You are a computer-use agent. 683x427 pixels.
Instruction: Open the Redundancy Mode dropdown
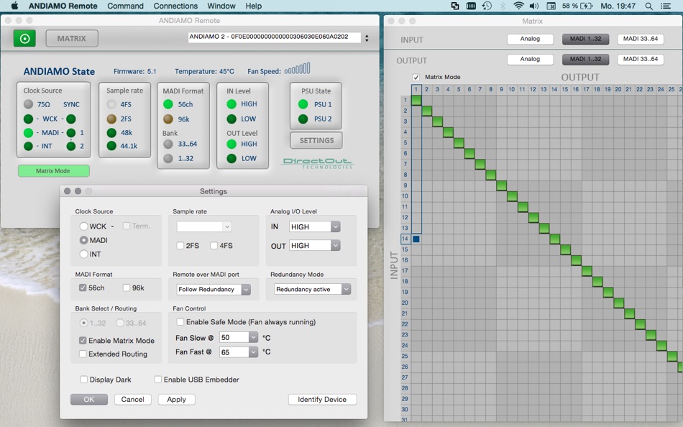pyautogui.click(x=312, y=289)
